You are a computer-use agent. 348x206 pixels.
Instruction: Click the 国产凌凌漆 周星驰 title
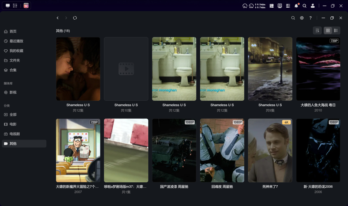point(174,187)
